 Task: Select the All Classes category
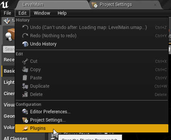[15, 138]
